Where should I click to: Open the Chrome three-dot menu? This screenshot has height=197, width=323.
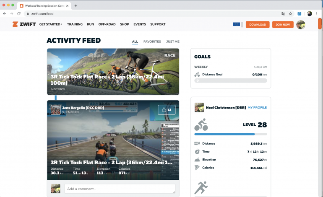[x=317, y=13]
